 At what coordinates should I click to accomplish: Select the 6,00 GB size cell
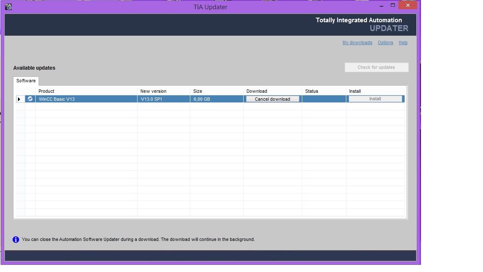216,99
